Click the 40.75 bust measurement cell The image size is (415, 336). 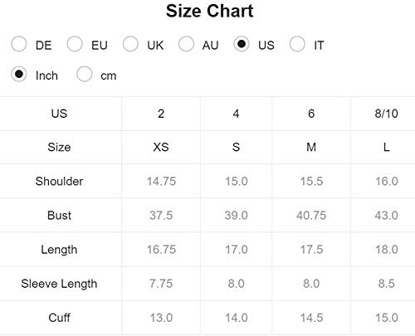311,215
